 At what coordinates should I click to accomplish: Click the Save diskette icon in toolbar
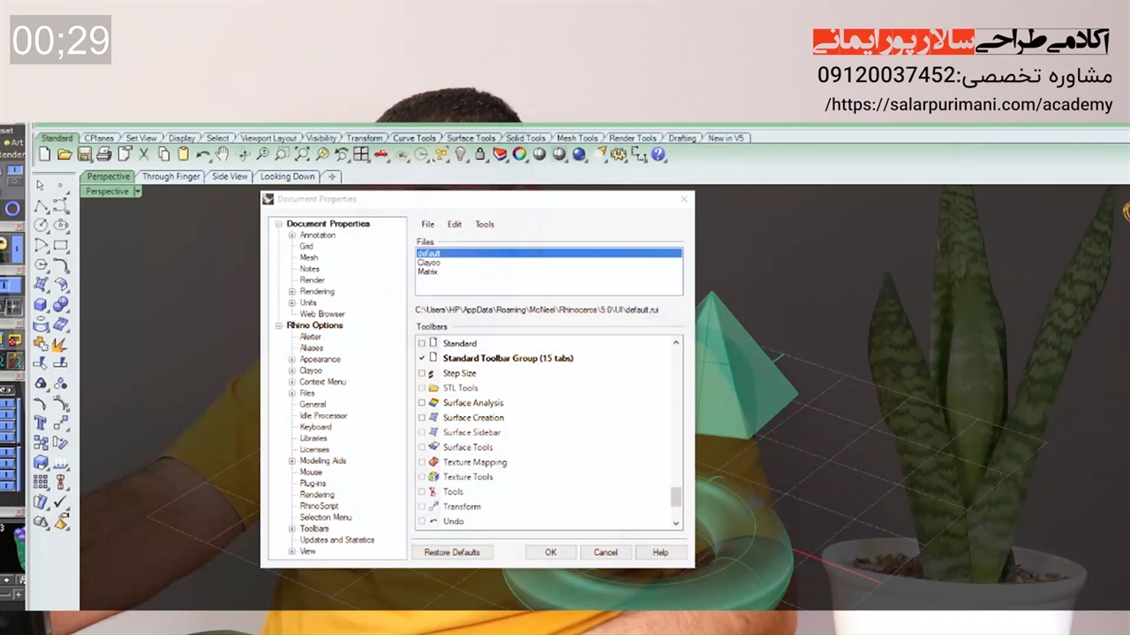point(84,154)
